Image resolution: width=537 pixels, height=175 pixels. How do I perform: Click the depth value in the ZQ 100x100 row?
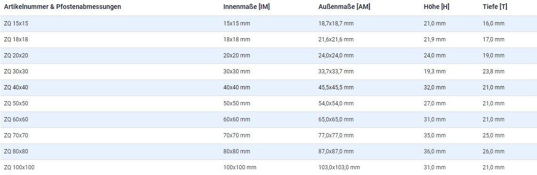pyautogui.click(x=494, y=167)
